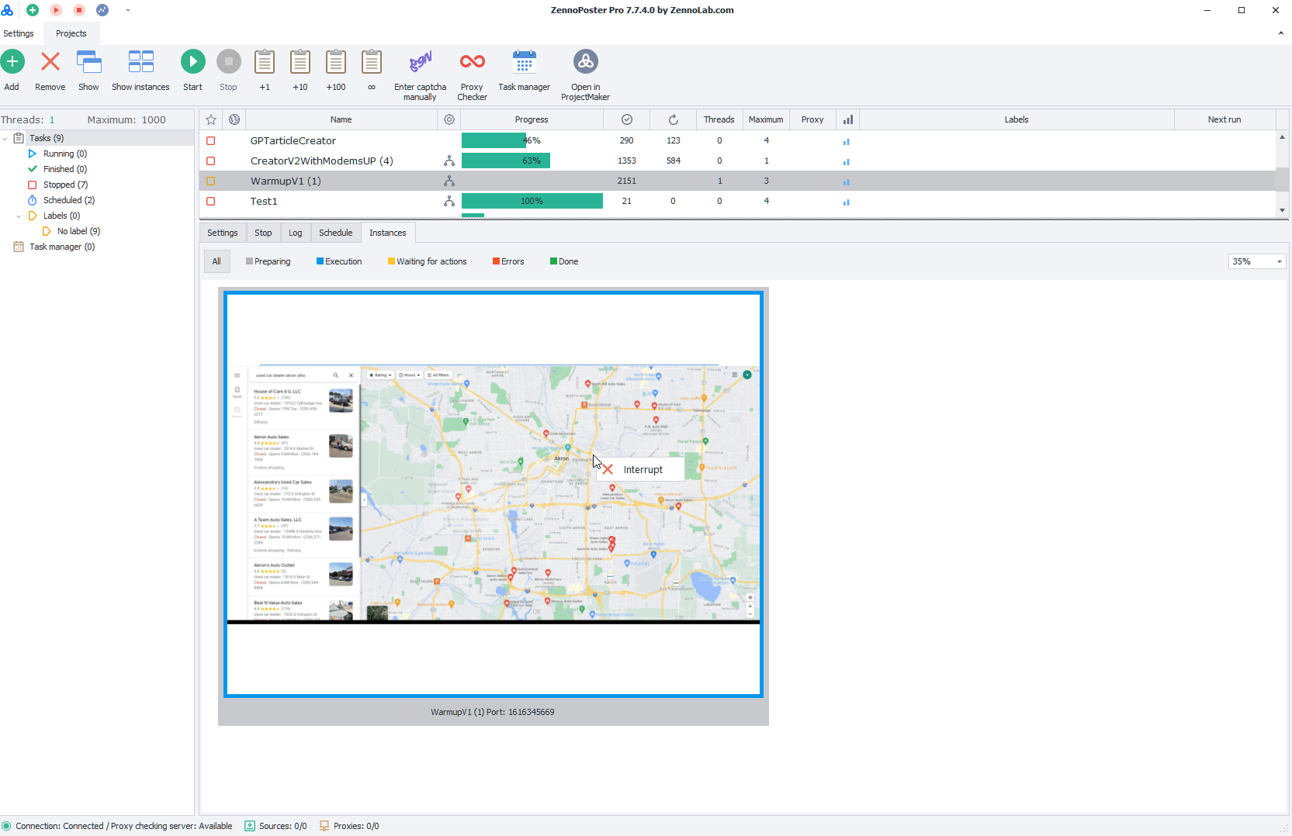The height and width of the screenshot is (836, 1292).
Task: Click the star column header icon
Action: [x=211, y=119]
